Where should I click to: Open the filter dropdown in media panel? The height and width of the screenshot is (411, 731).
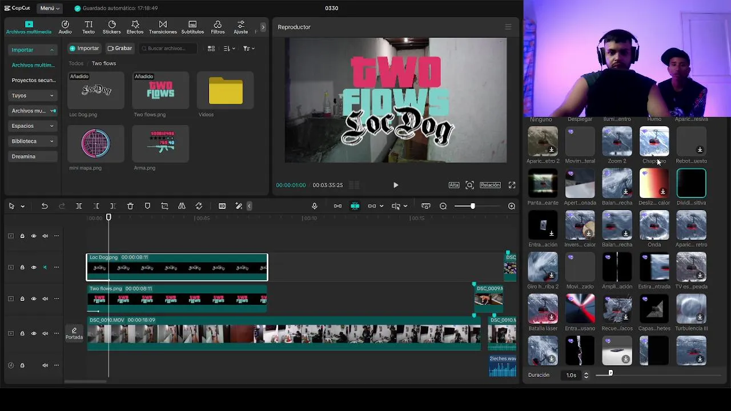[248, 49]
